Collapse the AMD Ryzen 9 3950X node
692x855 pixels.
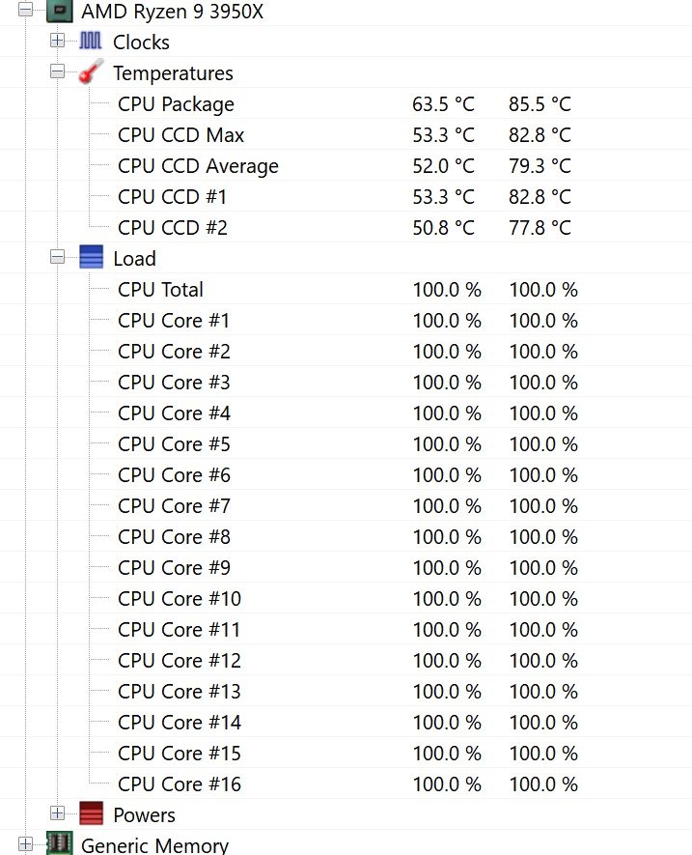click(x=26, y=10)
